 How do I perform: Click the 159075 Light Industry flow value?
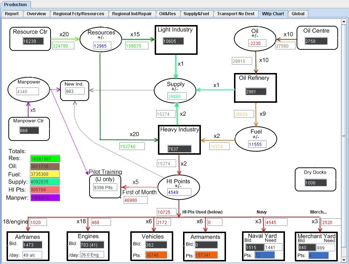137,46
